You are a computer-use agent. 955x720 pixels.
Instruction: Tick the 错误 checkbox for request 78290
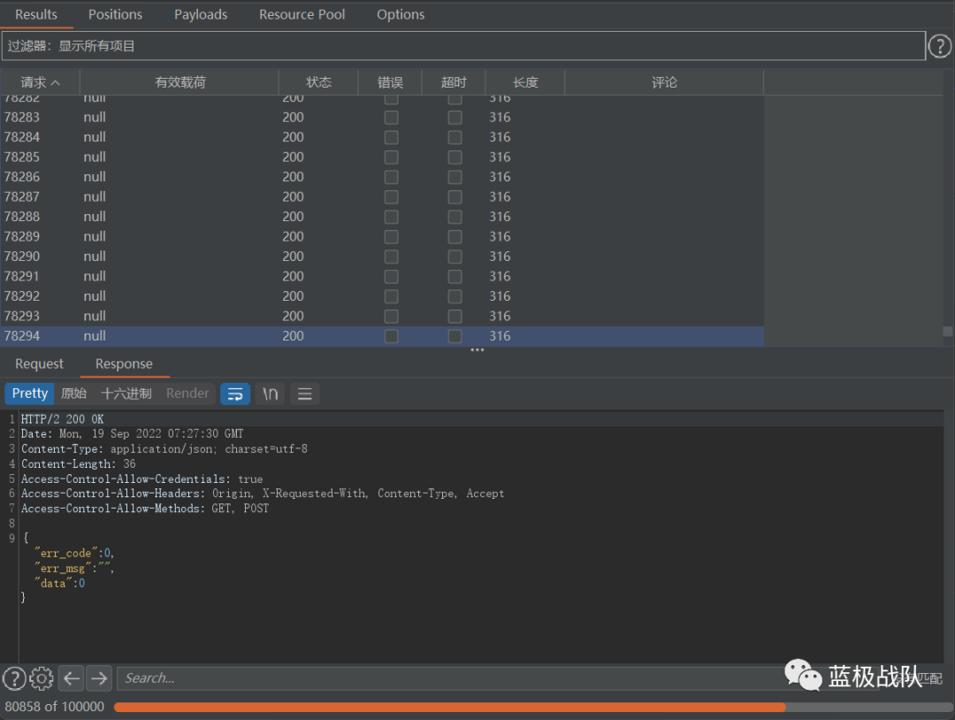391,257
